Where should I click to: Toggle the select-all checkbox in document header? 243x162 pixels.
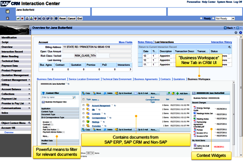pos(83,99)
